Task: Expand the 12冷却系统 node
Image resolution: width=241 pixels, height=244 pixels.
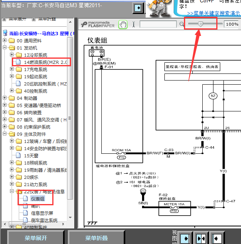Action: (12, 54)
